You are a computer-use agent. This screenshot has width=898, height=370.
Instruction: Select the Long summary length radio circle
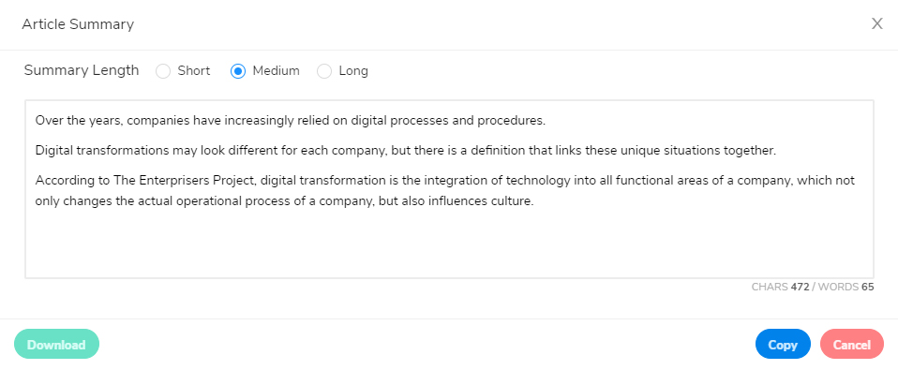pos(324,71)
